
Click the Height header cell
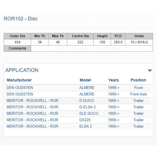pos(102,36)
